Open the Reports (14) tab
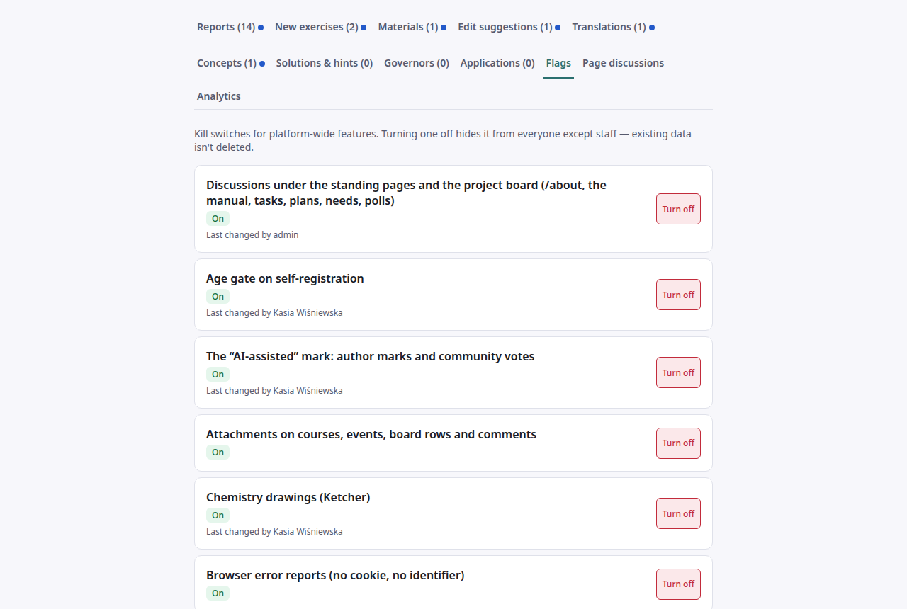The height and width of the screenshot is (609, 907). pos(230,27)
